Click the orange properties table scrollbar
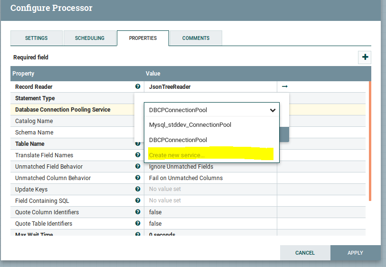The height and width of the screenshot is (267, 386). coord(369,143)
